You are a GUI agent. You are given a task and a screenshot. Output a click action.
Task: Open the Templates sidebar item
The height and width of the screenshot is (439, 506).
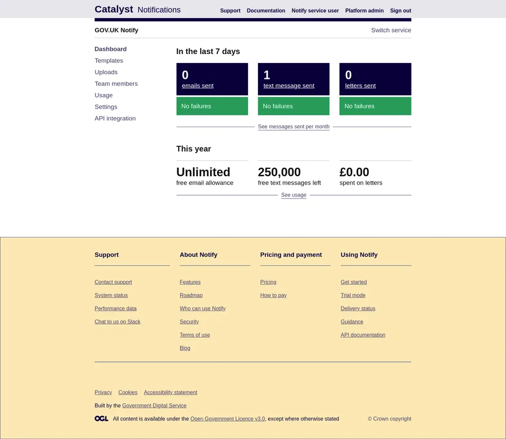pos(109,61)
